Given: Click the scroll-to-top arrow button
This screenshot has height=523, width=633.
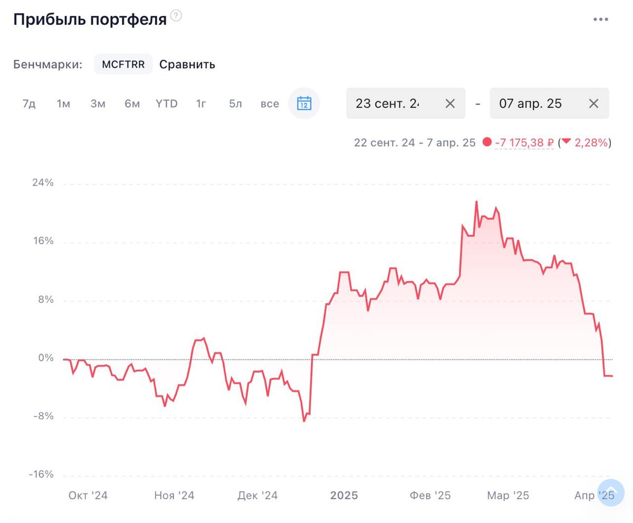Looking at the screenshot, I should [610, 492].
